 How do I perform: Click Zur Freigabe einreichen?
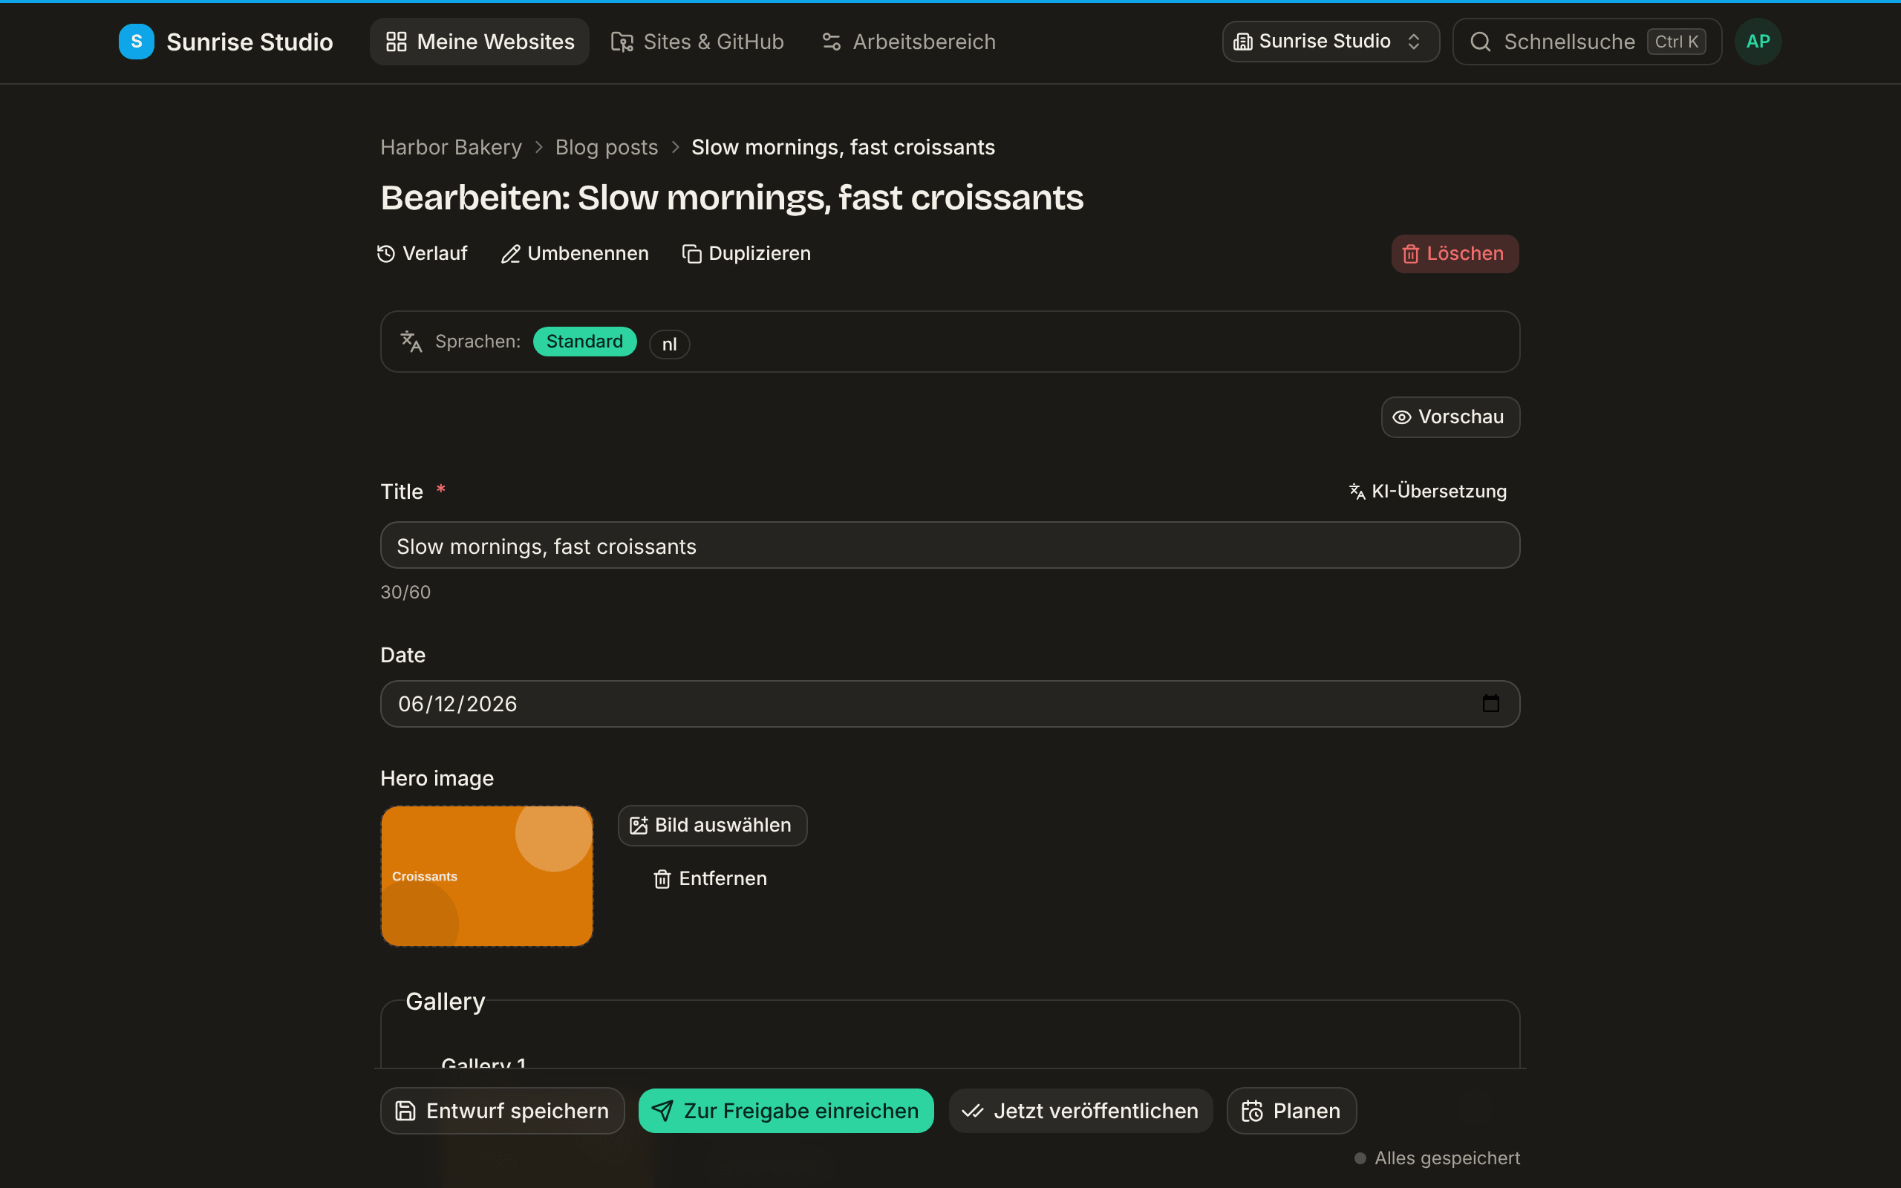786,1111
